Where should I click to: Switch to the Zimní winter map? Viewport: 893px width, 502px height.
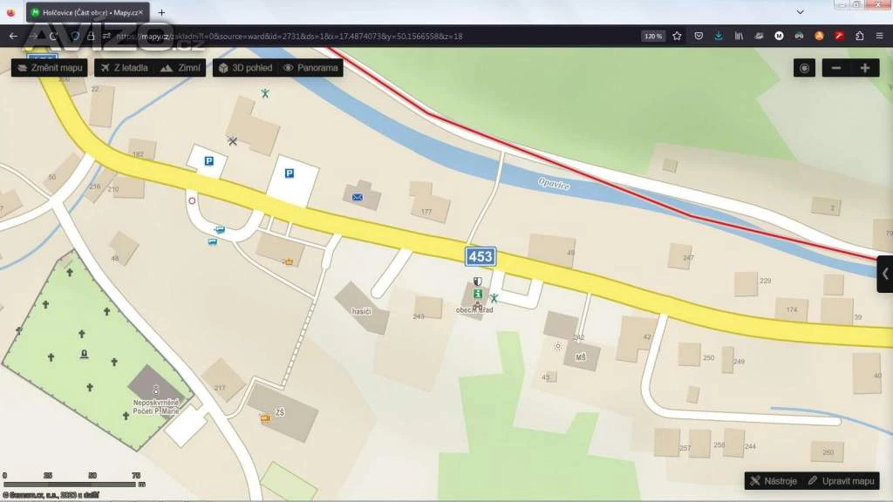coord(180,68)
